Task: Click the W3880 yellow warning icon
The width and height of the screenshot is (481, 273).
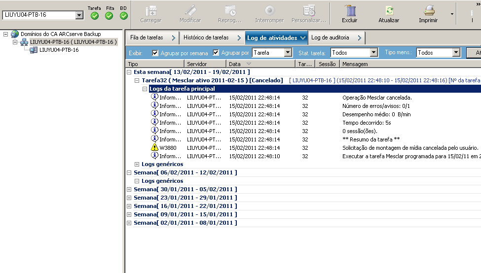Action: pyautogui.click(x=154, y=147)
